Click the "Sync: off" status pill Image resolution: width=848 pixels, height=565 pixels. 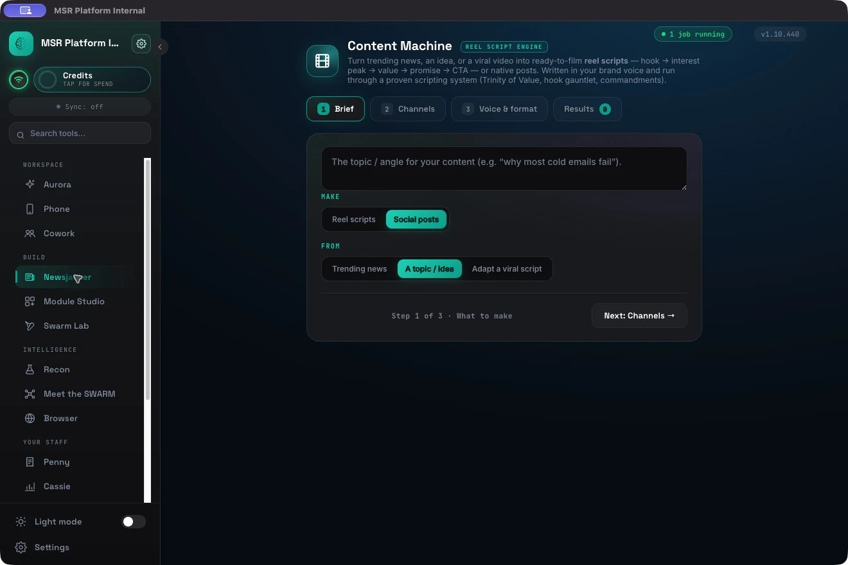80,107
